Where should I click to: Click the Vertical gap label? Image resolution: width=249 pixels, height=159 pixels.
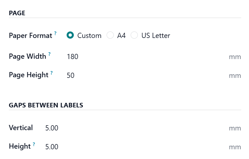(x=21, y=128)
